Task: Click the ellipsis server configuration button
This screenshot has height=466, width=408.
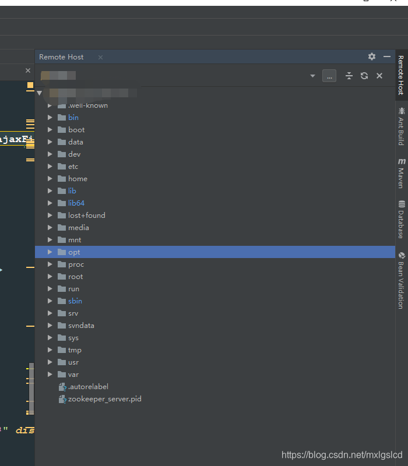Action: (x=329, y=76)
